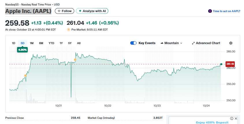Click the sparkle icon in Analyze with AI
The image size is (244, 124).
80,11
